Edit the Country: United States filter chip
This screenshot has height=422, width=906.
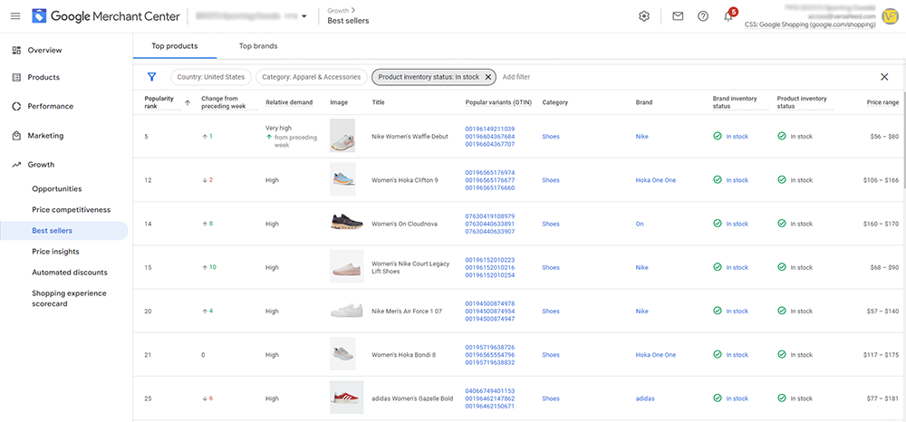211,77
